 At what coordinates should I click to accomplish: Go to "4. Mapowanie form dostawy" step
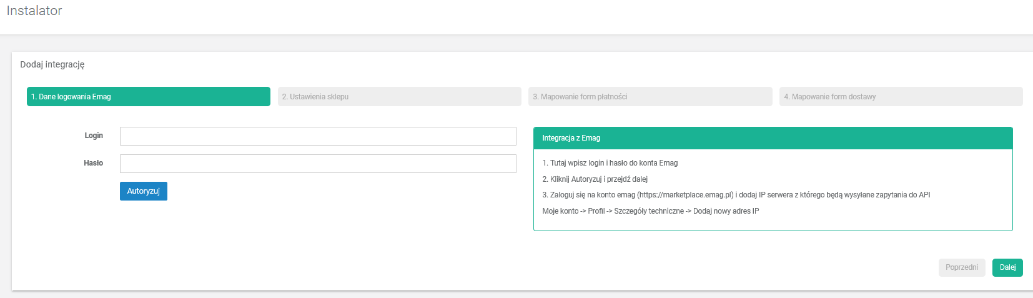(x=901, y=97)
